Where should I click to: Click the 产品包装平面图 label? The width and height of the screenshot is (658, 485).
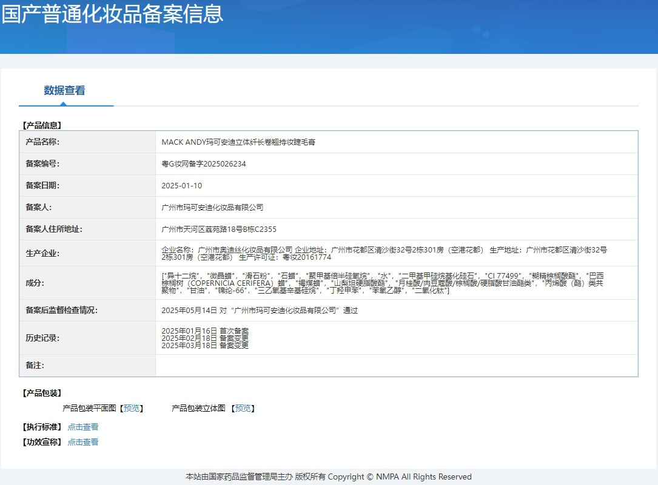(x=89, y=408)
